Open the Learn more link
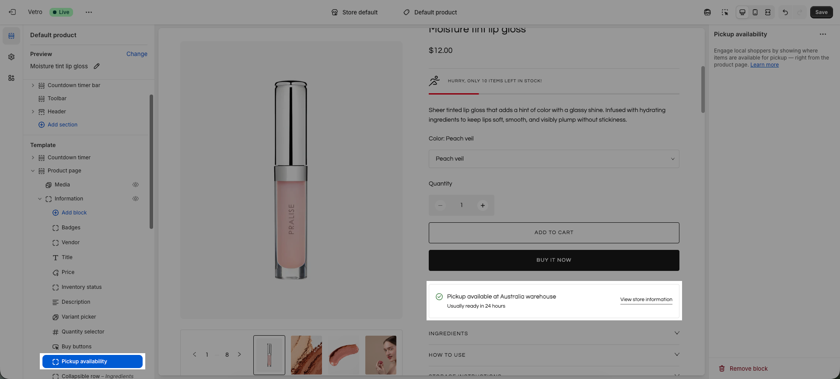The image size is (840, 379). point(764,65)
